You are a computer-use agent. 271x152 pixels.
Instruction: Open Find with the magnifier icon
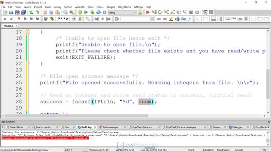point(65,12)
